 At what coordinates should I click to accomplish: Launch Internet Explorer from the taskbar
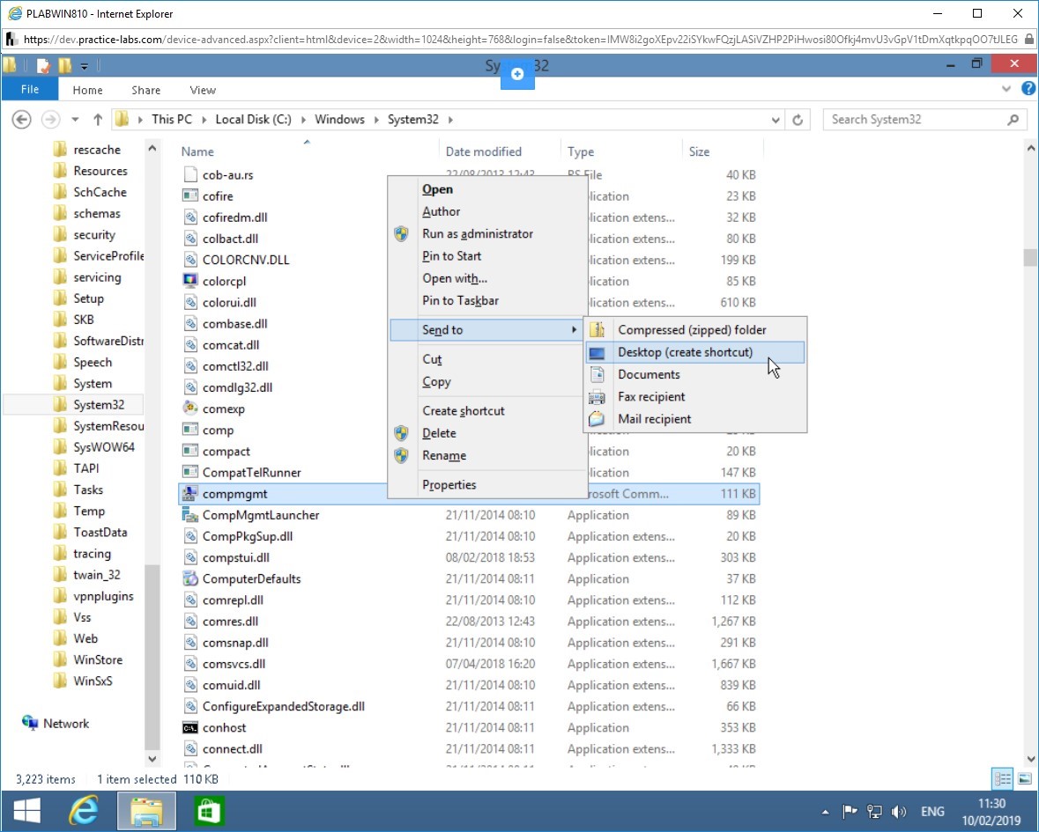pyautogui.click(x=84, y=811)
